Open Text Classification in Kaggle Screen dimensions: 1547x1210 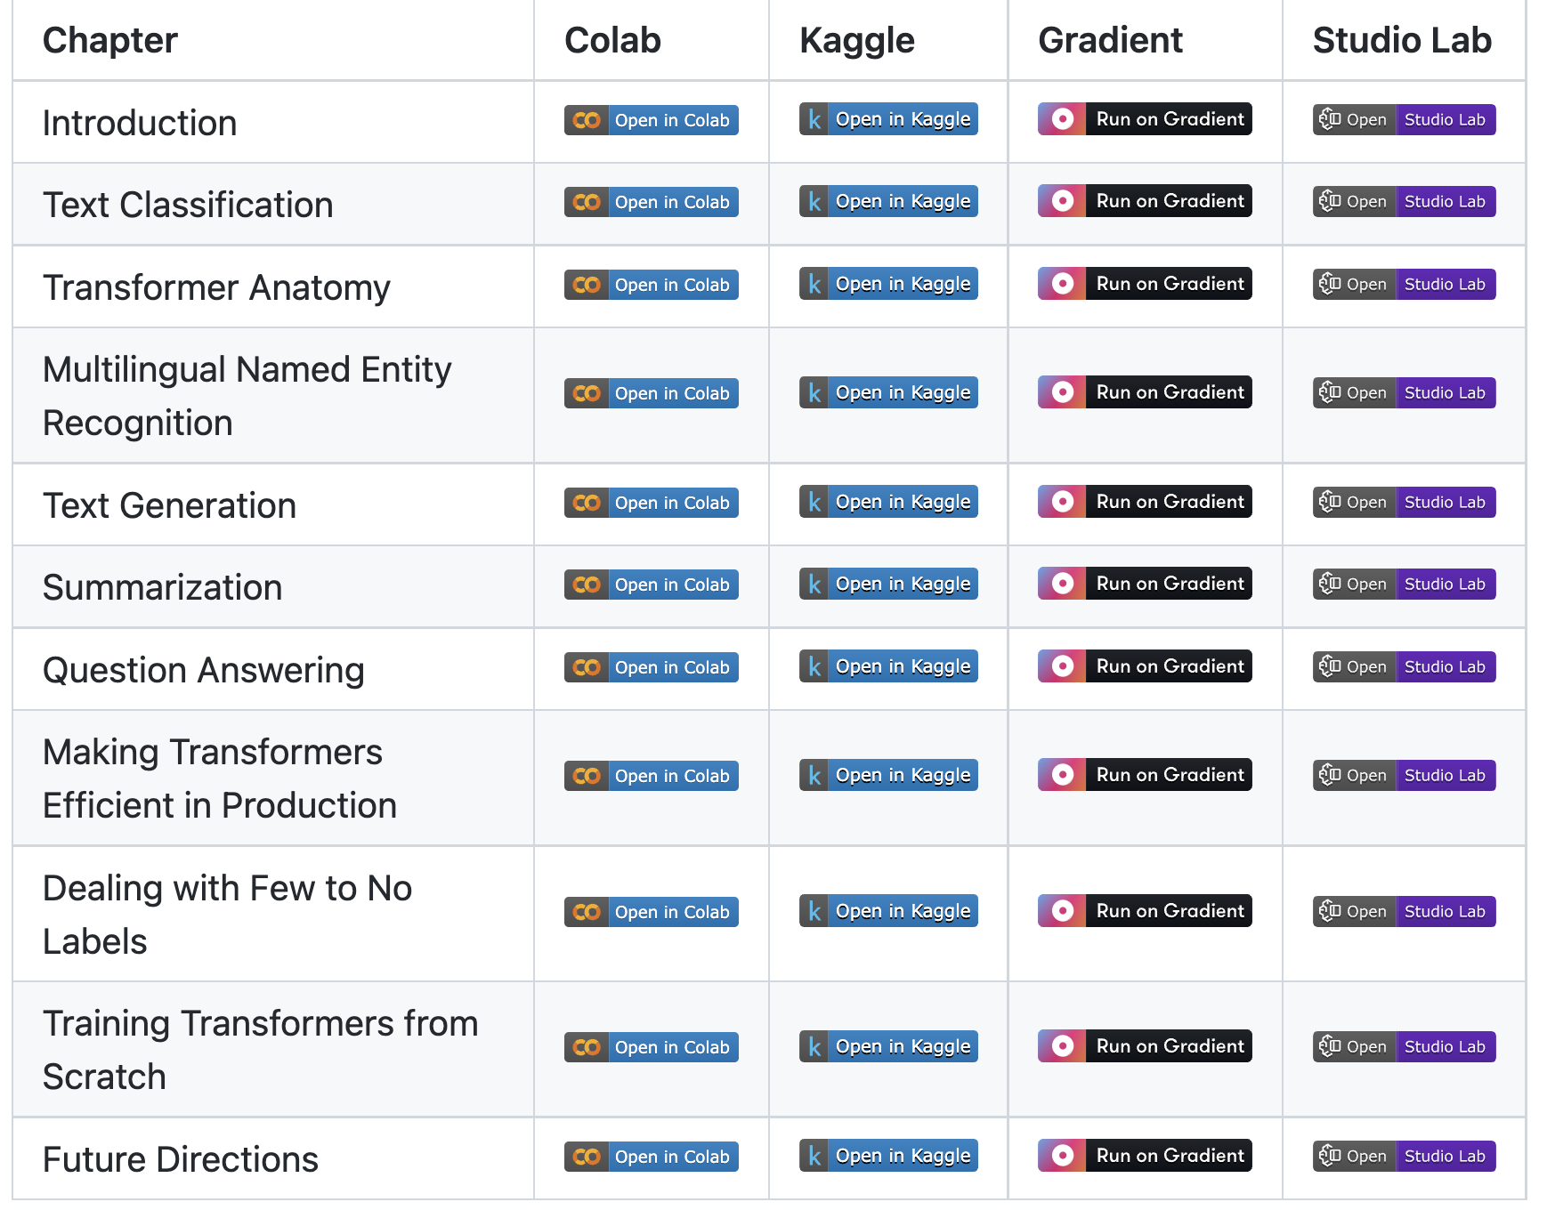click(x=902, y=201)
